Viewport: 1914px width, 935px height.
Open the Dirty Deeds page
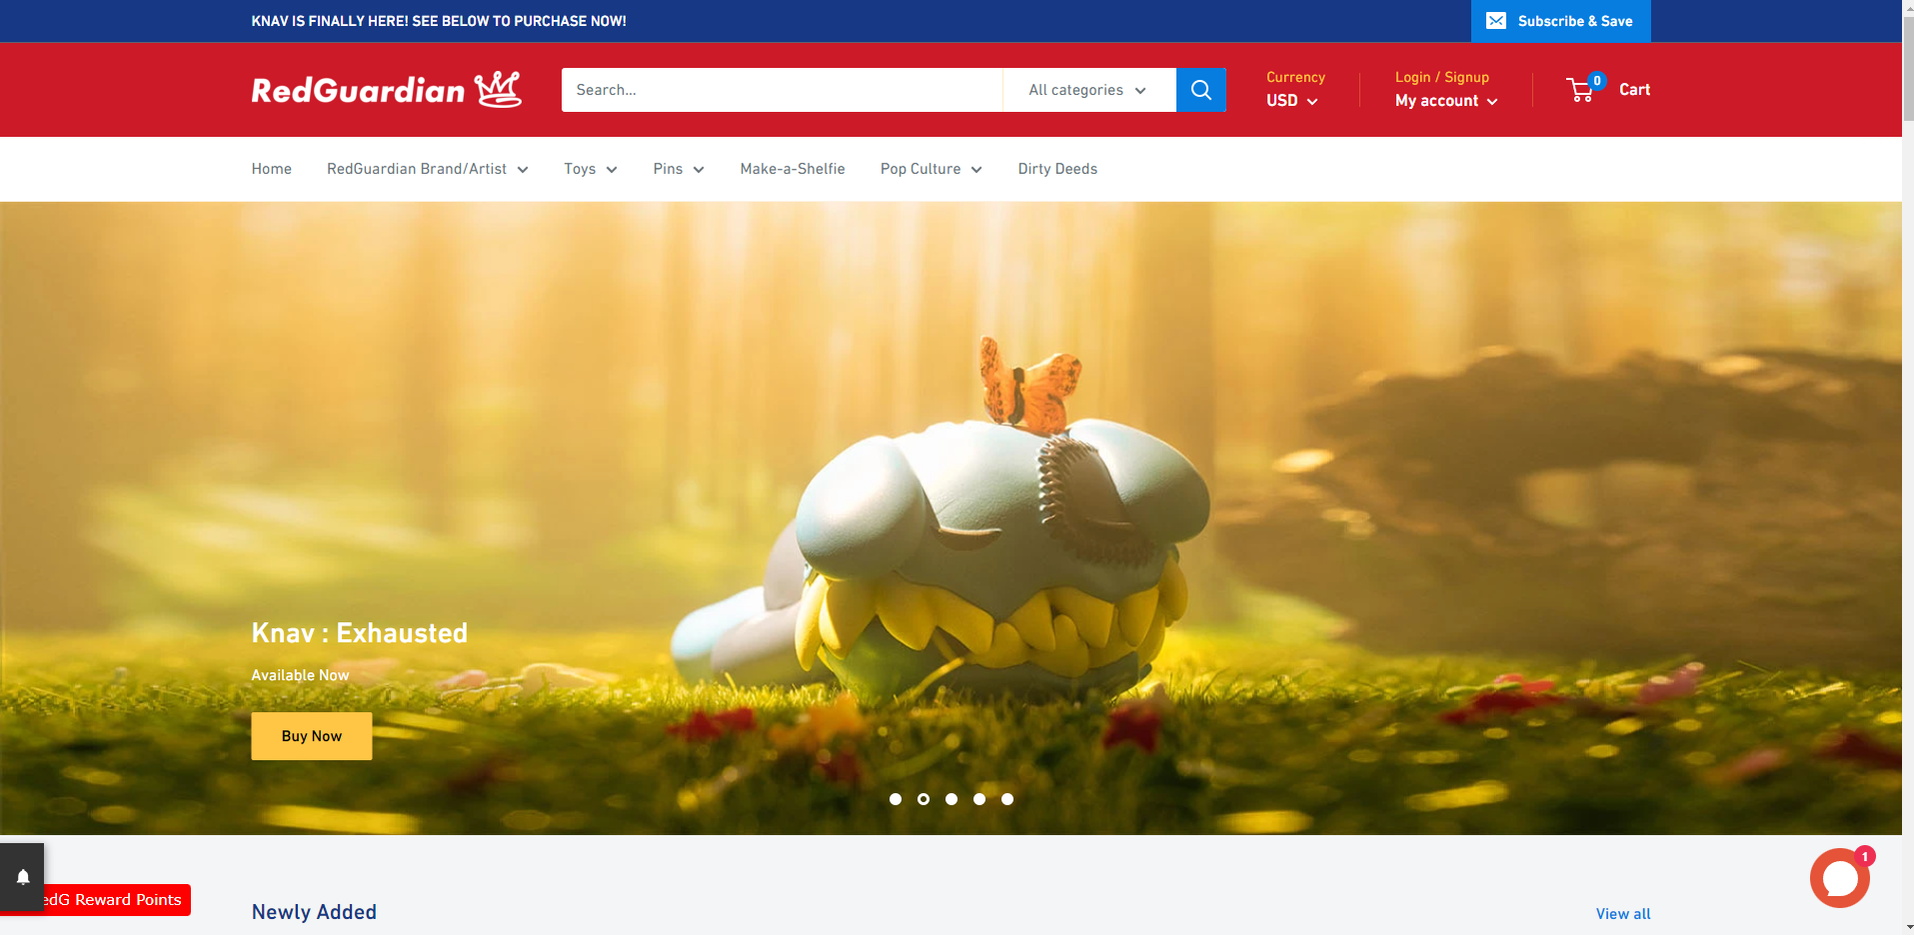(x=1057, y=169)
